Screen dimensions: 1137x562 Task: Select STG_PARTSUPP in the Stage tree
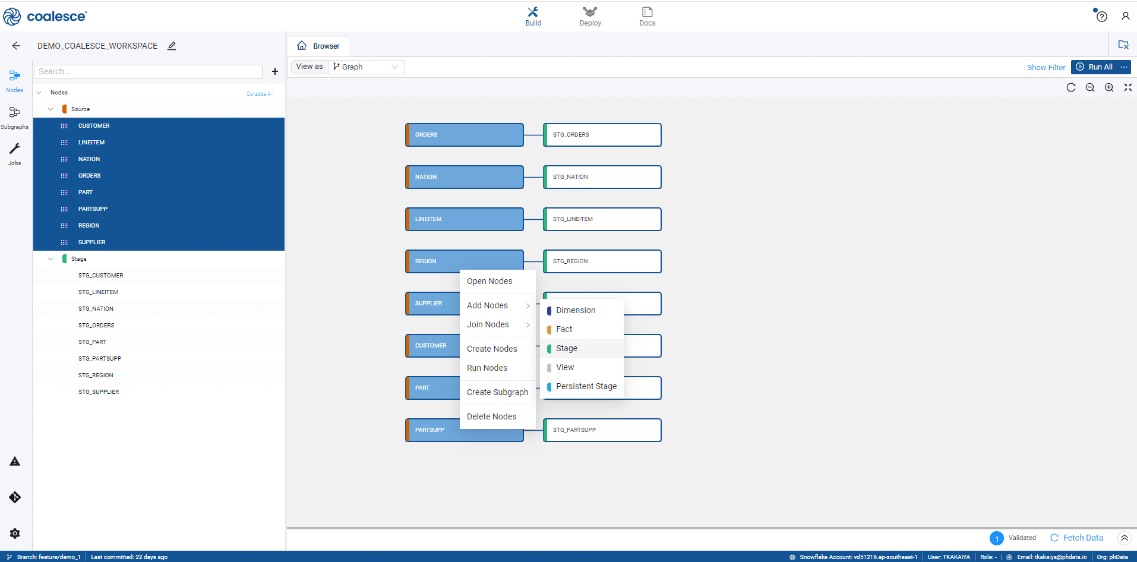(x=159, y=359)
